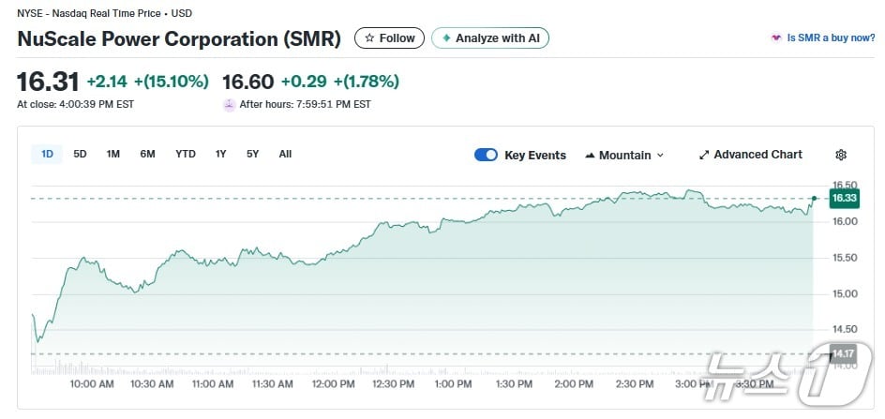Click the Mountain chart type icon

coord(590,155)
